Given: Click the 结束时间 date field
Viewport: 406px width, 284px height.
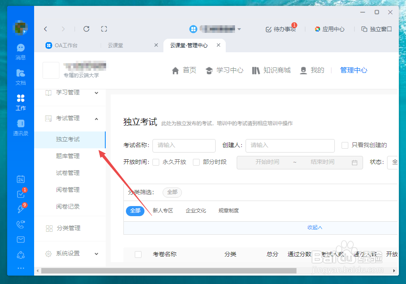Looking at the screenshot, I should pos(322,162).
